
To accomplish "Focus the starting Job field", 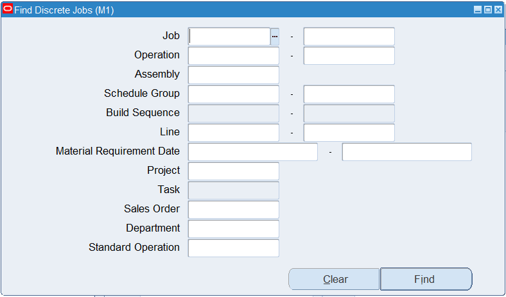I will (229, 37).
